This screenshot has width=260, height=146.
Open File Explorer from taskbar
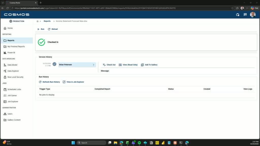coord(116,143)
